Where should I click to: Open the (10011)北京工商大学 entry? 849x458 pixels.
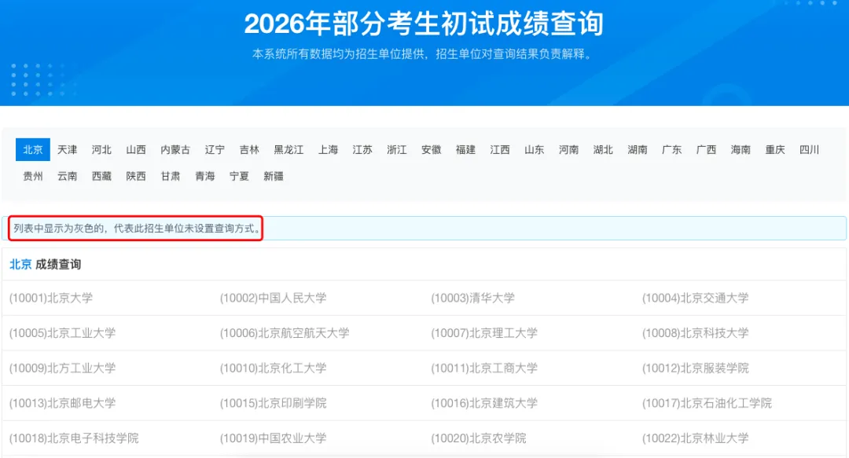[x=484, y=368]
